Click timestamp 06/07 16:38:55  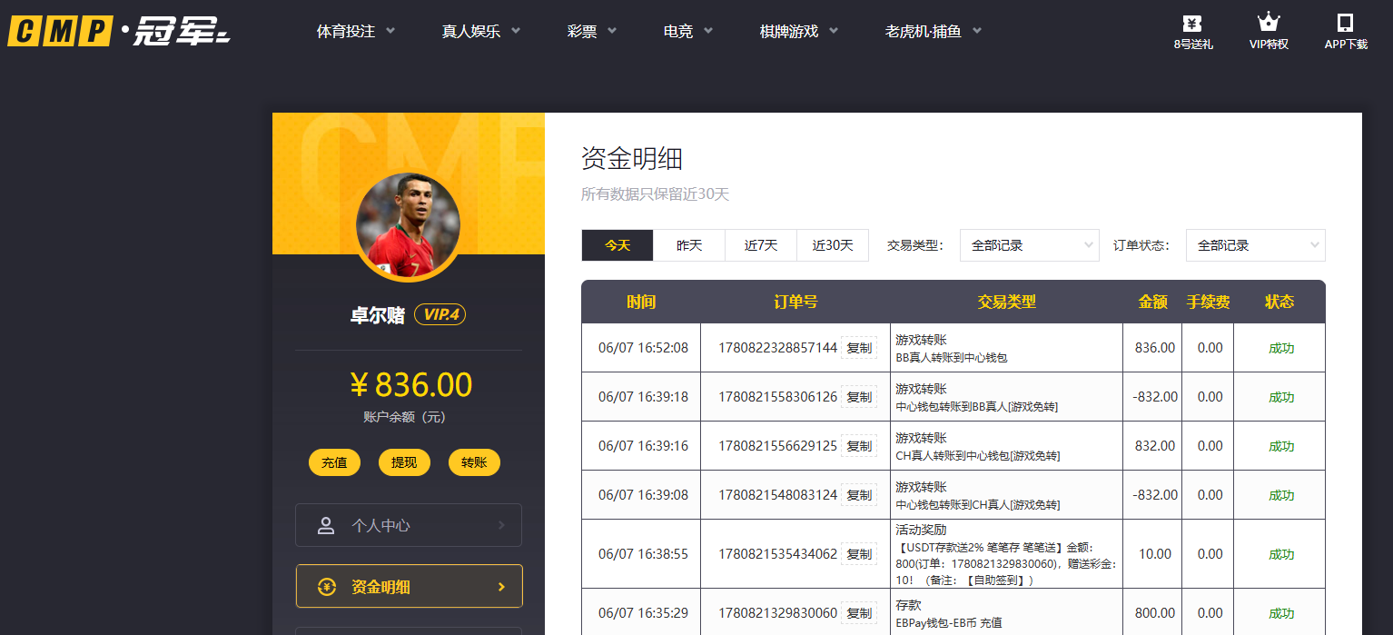643,554
